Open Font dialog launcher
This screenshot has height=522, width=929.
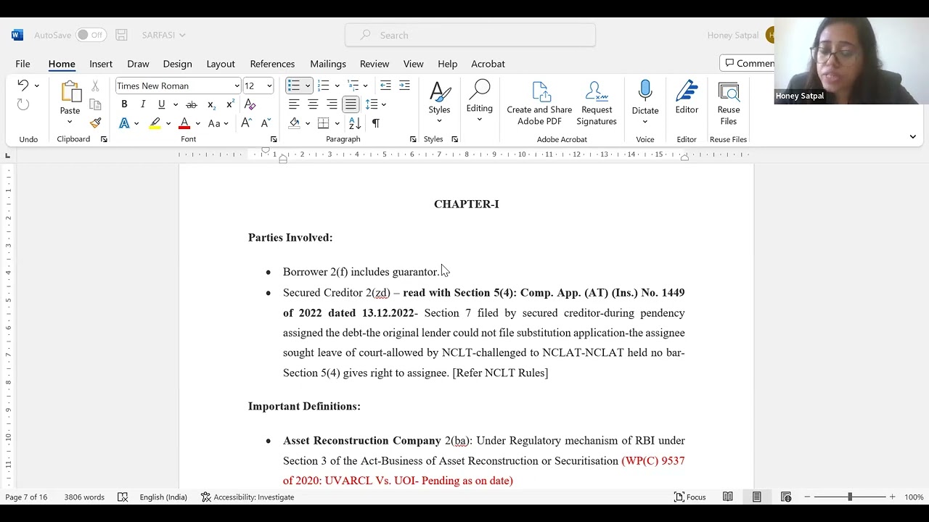274,139
